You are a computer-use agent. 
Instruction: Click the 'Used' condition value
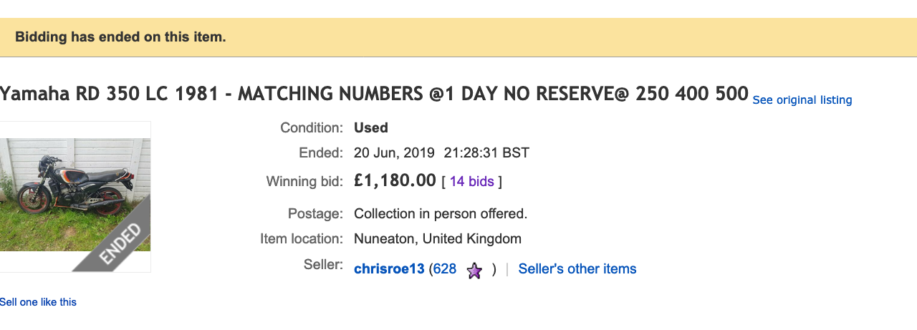371,128
